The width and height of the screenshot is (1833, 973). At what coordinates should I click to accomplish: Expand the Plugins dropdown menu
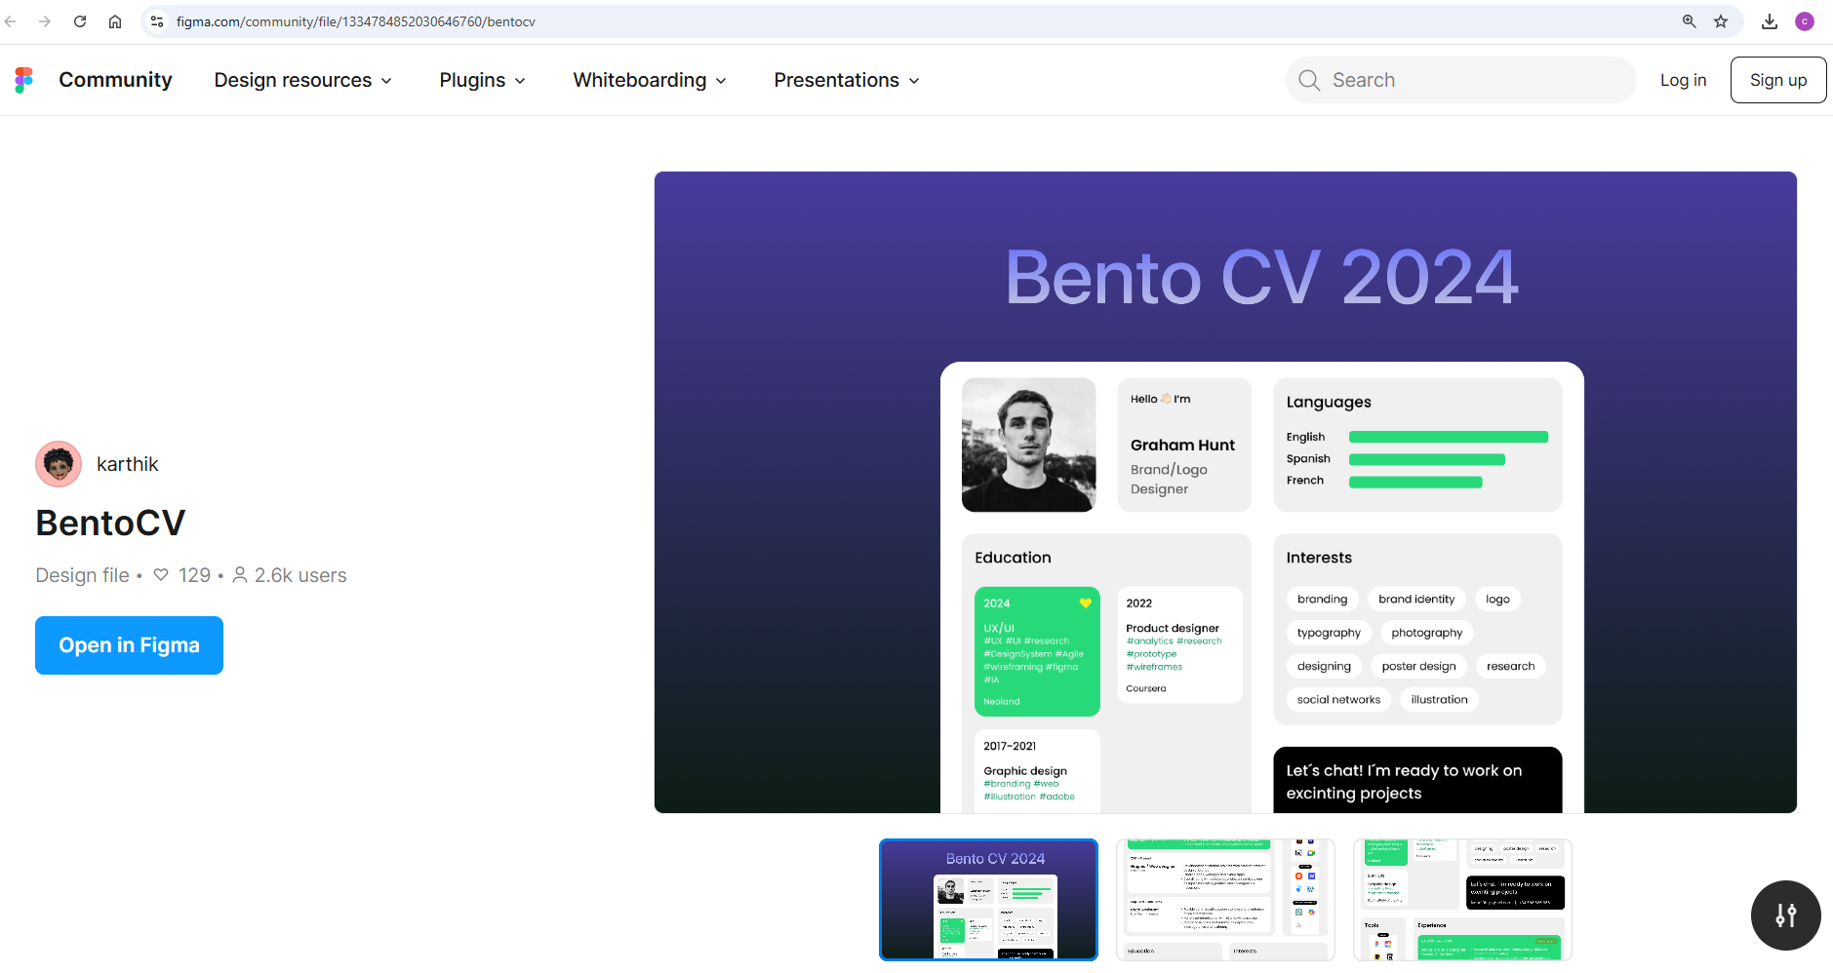[x=482, y=80]
